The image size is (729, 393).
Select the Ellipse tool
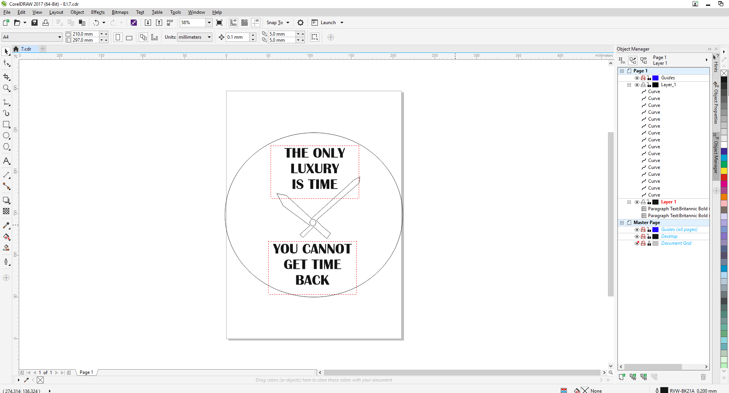[6, 136]
